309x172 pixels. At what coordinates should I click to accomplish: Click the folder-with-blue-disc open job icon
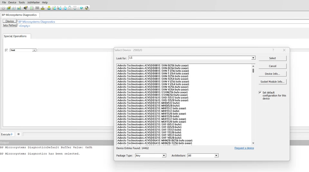tap(54, 8)
